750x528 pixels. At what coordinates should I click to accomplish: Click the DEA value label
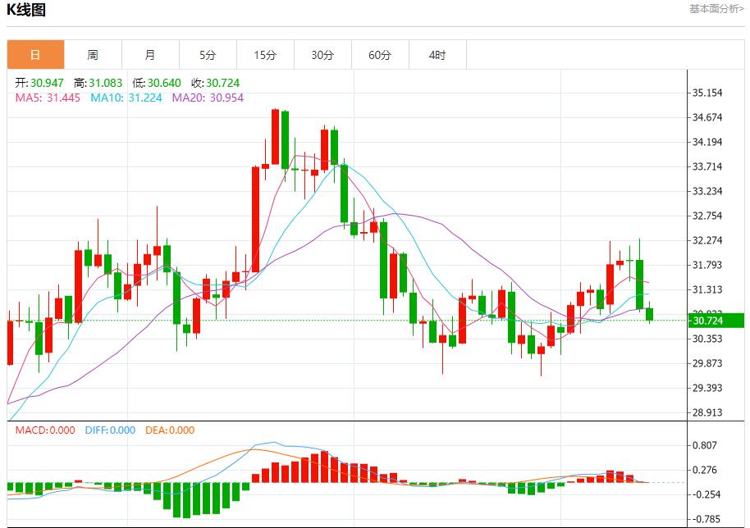pyautogui.click(x=170, y=430)
